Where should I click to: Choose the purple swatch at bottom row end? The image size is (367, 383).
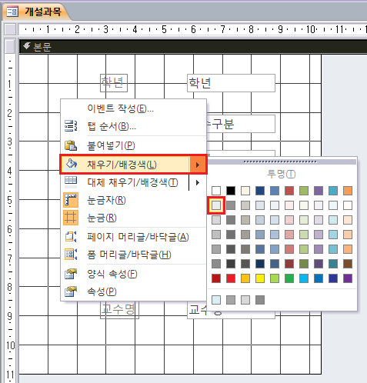pyautogui.click(x=348, y=278)
